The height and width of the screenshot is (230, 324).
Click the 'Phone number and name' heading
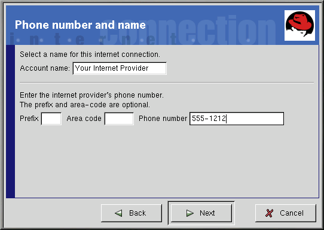(80, 25)
